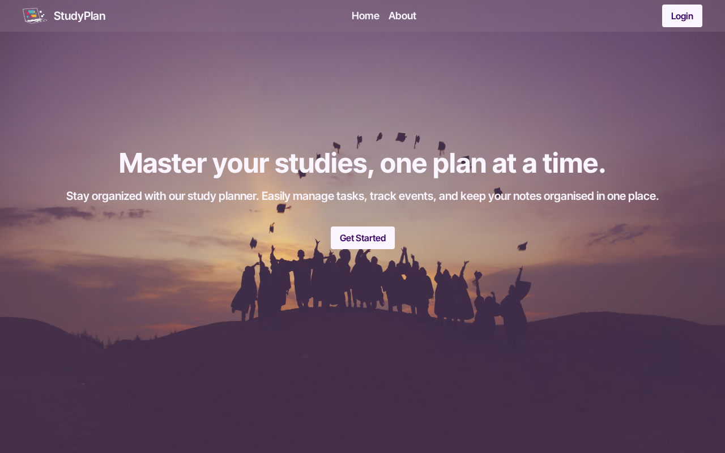The width and height of the screenshot is (725, 453).
Task: Select the "Master your studies" headline text
Action: [362, 163]
